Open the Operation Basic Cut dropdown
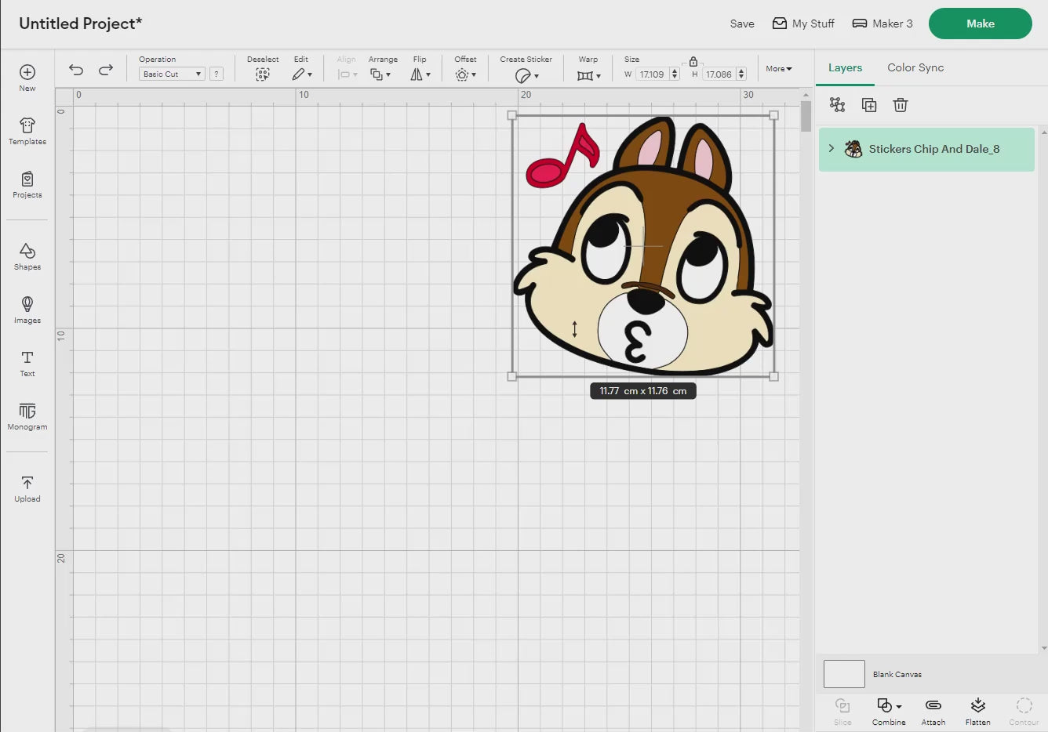The width and height of the screenshot is (1048, 732). pyautogui.click(x=172, y=74)
